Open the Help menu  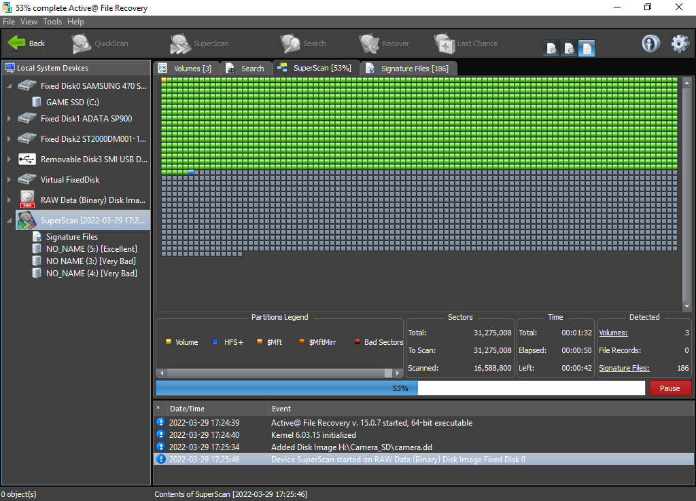click(x=75, y=21)
